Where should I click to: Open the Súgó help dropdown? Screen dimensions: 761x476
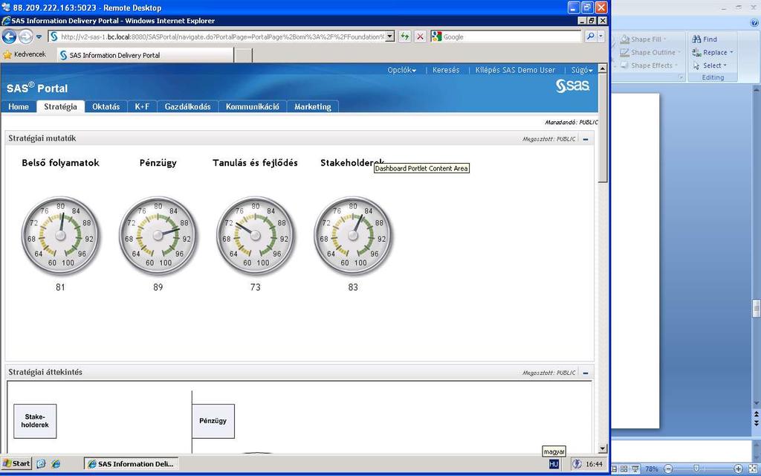click(x=582, y=71)
